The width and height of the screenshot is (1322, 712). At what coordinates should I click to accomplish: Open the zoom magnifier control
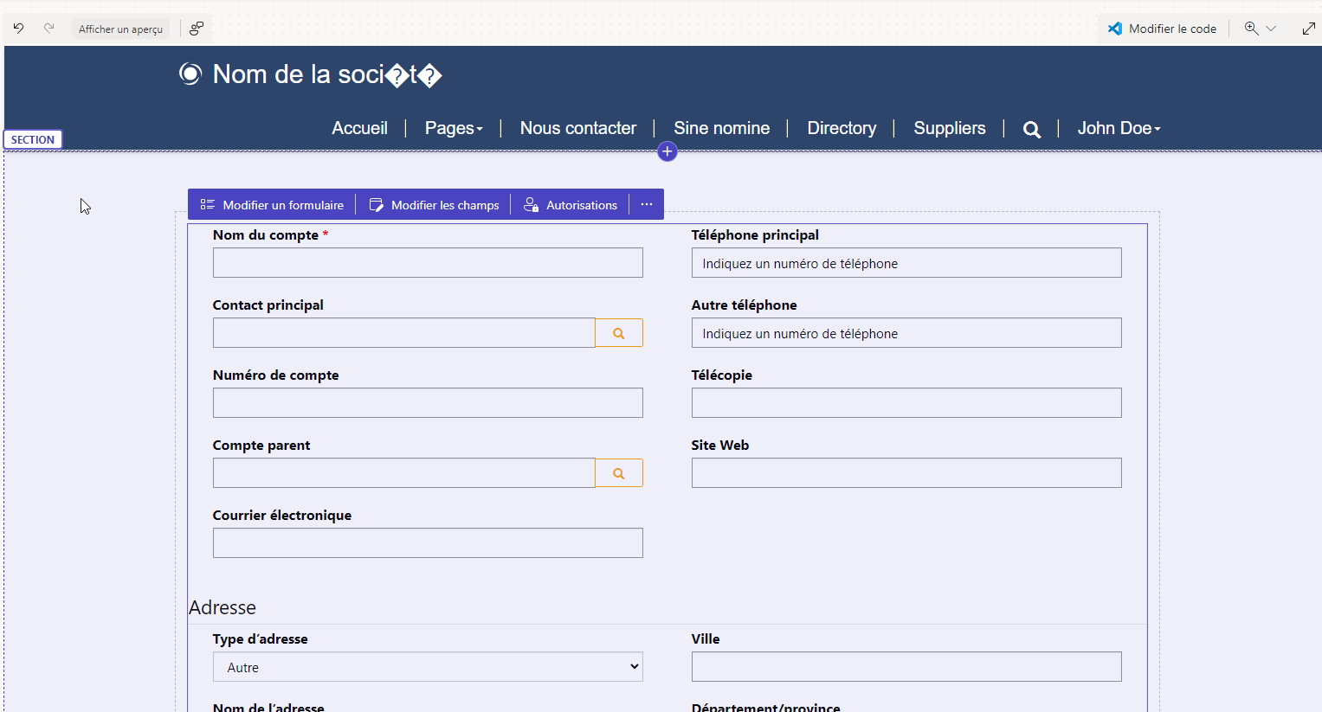(x=1251, y=29)
